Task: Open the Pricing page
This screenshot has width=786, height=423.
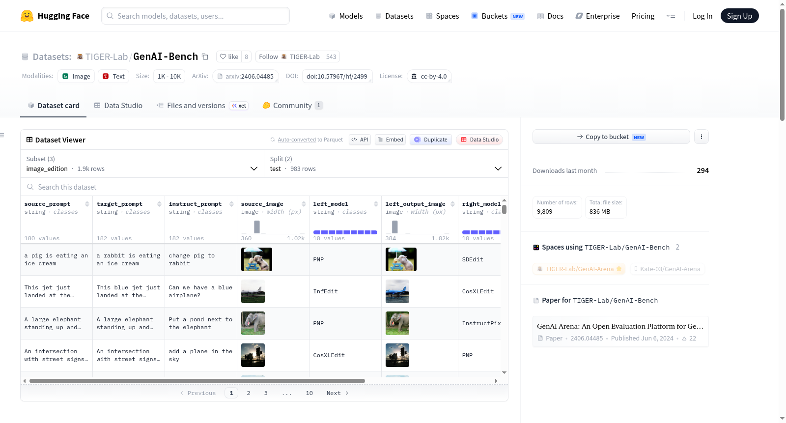Action: click(643, 16)
